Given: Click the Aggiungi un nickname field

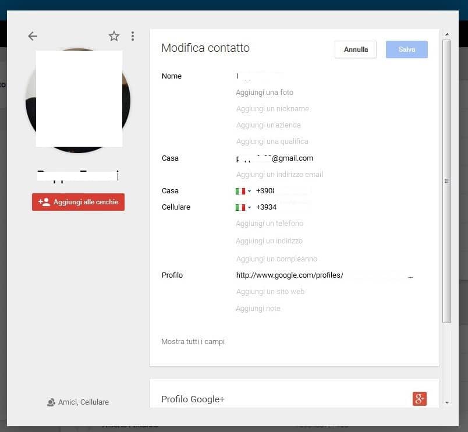Looking at the screenshot, I should click(x=272, y=109).
